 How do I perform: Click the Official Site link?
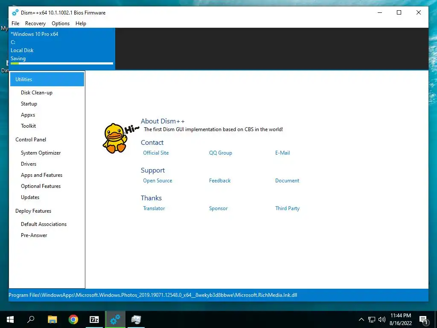(x=156, y=153)
